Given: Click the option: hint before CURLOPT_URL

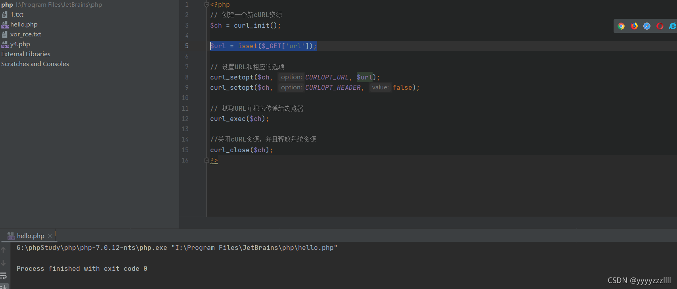Looking at the screenshot, I should click(291, 77).
